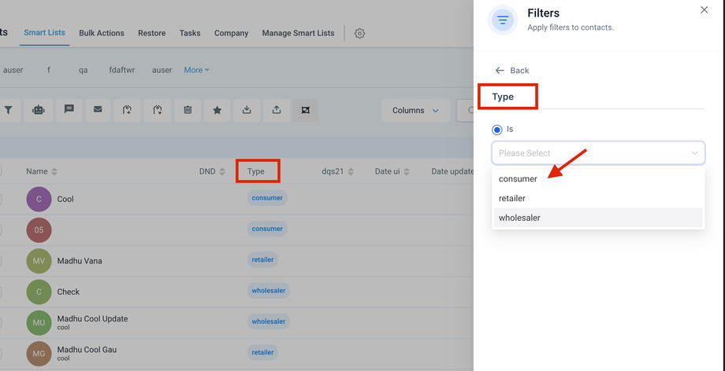
Task: Select the "Is" radio button
Action: tap(496, 129)
